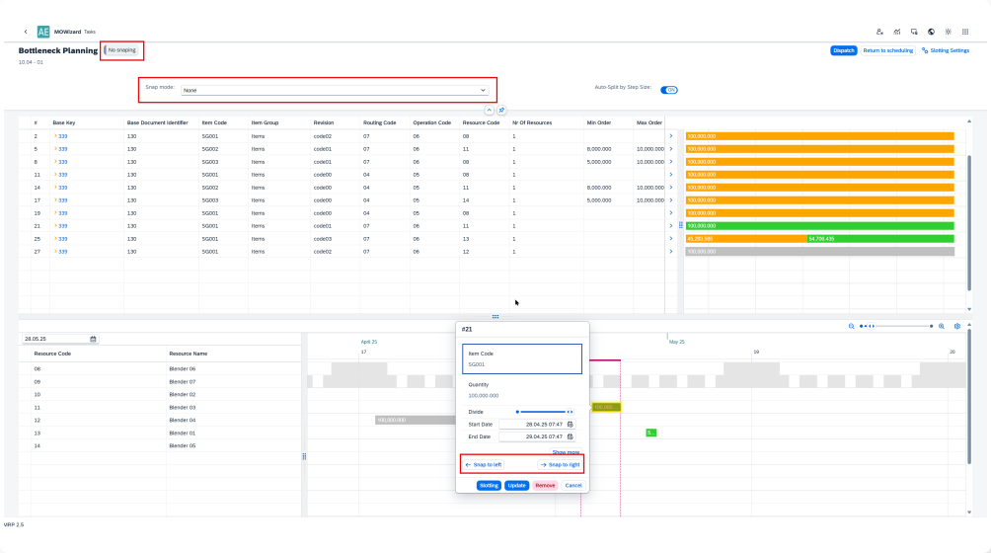Click Snap to right in the popup
This screenshot has height=553, width=991.
click(560, 464)
